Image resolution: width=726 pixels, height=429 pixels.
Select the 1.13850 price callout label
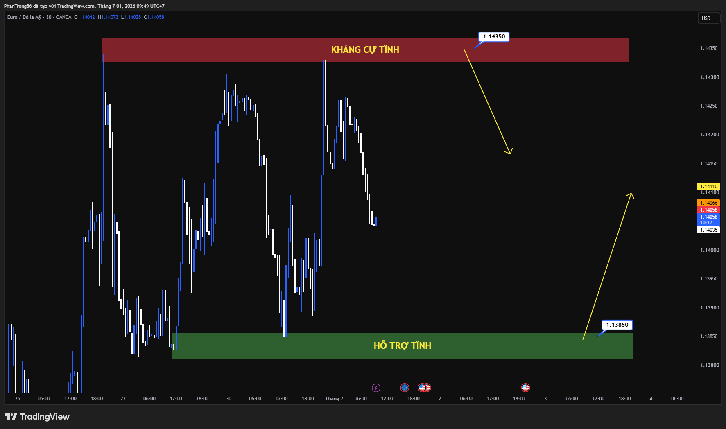pos(617,325)
